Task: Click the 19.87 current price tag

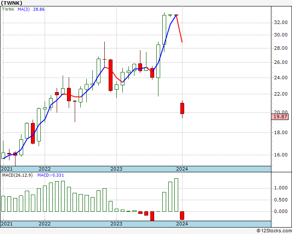Action: pos(280,117)
